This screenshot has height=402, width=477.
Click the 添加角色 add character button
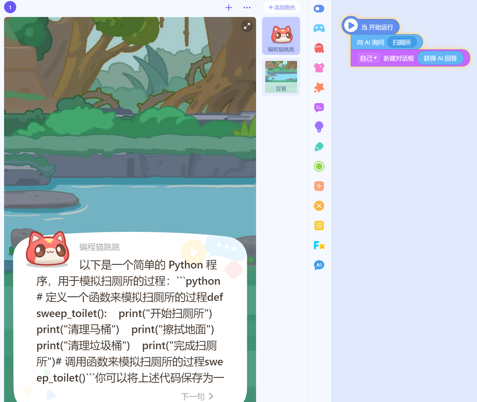tap(281, 7)
